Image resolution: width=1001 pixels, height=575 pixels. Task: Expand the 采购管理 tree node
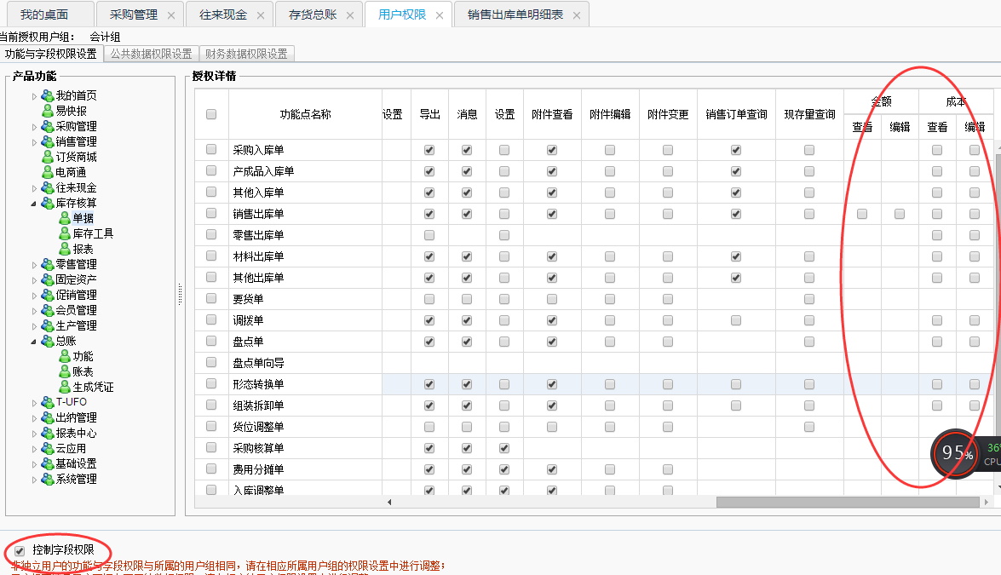(35, 126)
